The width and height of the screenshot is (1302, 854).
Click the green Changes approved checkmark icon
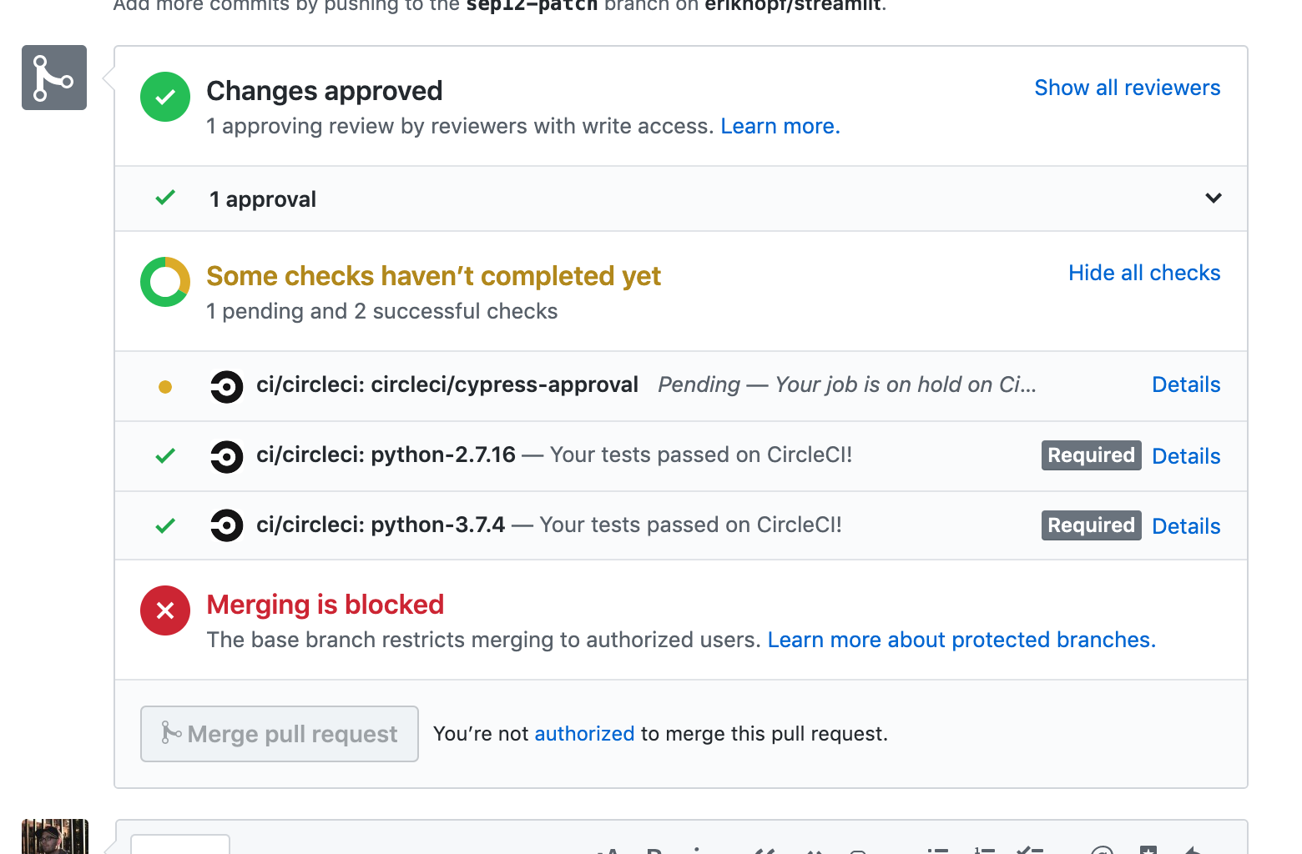pyautogui.click(x=165, y=97)
